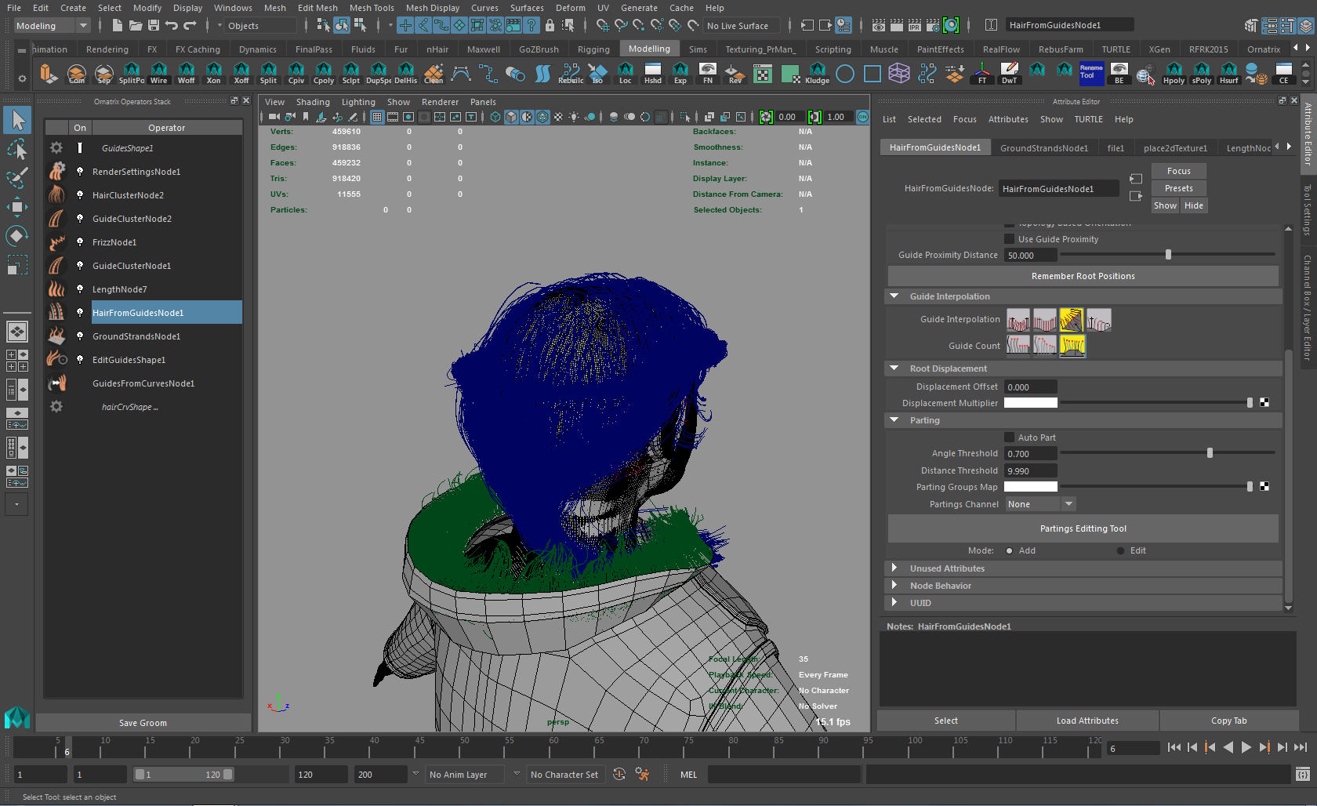
Task: Select the Paint Selection tool in the toolbox
Action: (x=16, y=178)
